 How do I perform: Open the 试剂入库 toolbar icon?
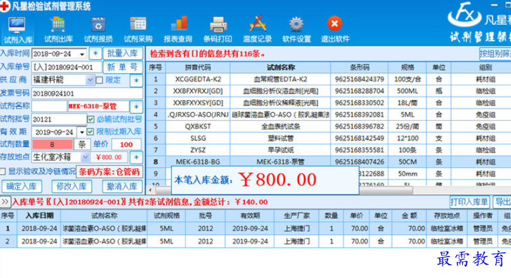pyautogui.click(x=17, y=30)
